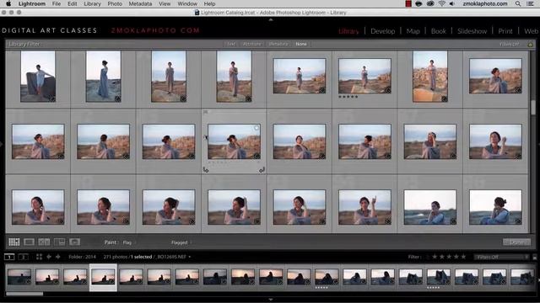Switch to the Develop module
The height and width of the screenshot is (303, 540).
382,31
